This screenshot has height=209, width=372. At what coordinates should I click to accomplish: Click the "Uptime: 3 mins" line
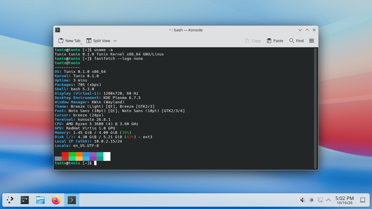[71, 80]
